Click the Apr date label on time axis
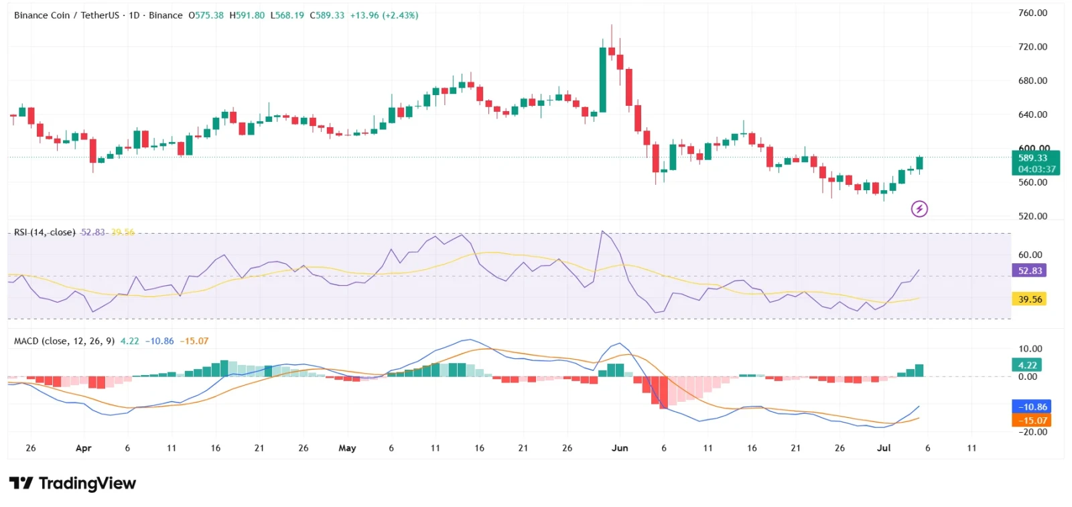Image resolution: width=1072 pixels, height=507 pixels. point(83,448)
